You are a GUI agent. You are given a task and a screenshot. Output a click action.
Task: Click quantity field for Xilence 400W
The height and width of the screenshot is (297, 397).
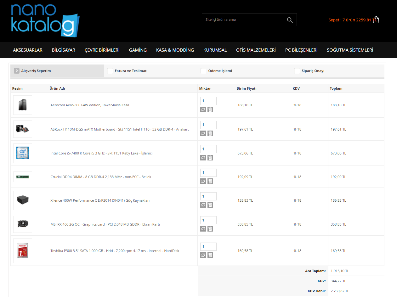[208, 196]
